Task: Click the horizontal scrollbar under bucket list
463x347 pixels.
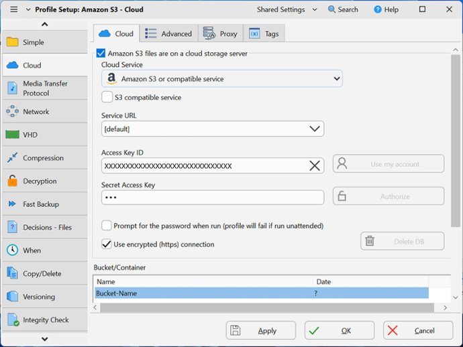Action: [267, 307]
